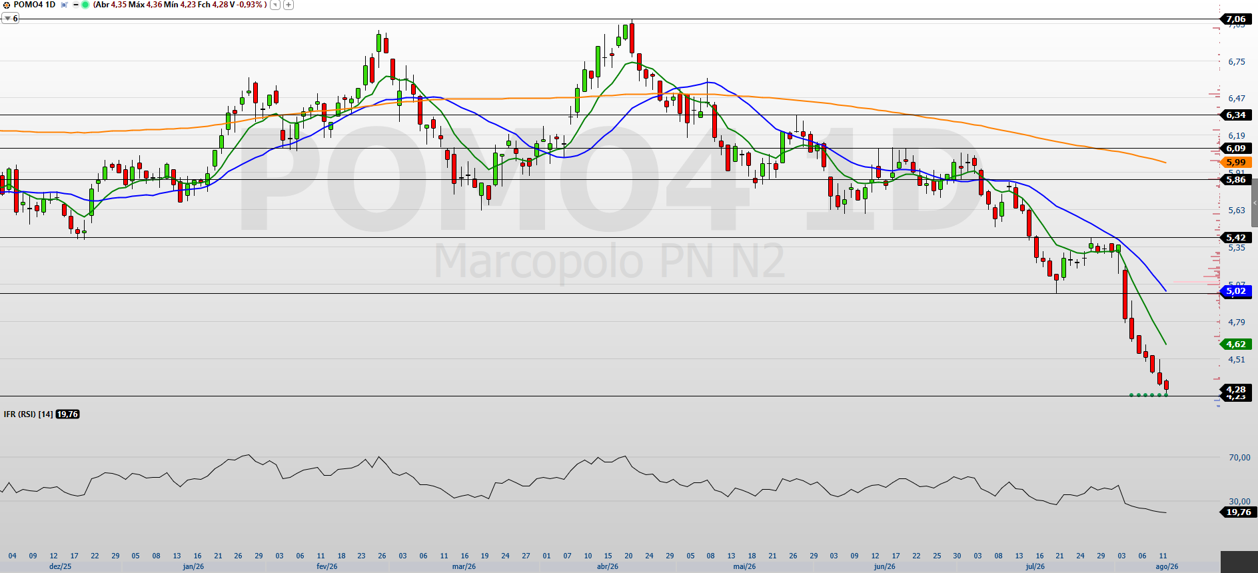Screen dimensions: 1258x573
Task: Toggle the green status circle indicator
Action: click(x=85, y=5)
